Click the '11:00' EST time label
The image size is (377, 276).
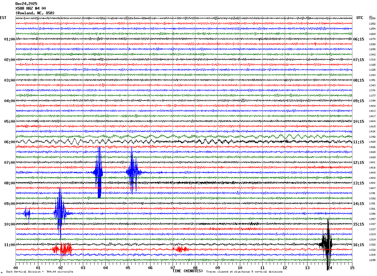click(x=10, y=245)
